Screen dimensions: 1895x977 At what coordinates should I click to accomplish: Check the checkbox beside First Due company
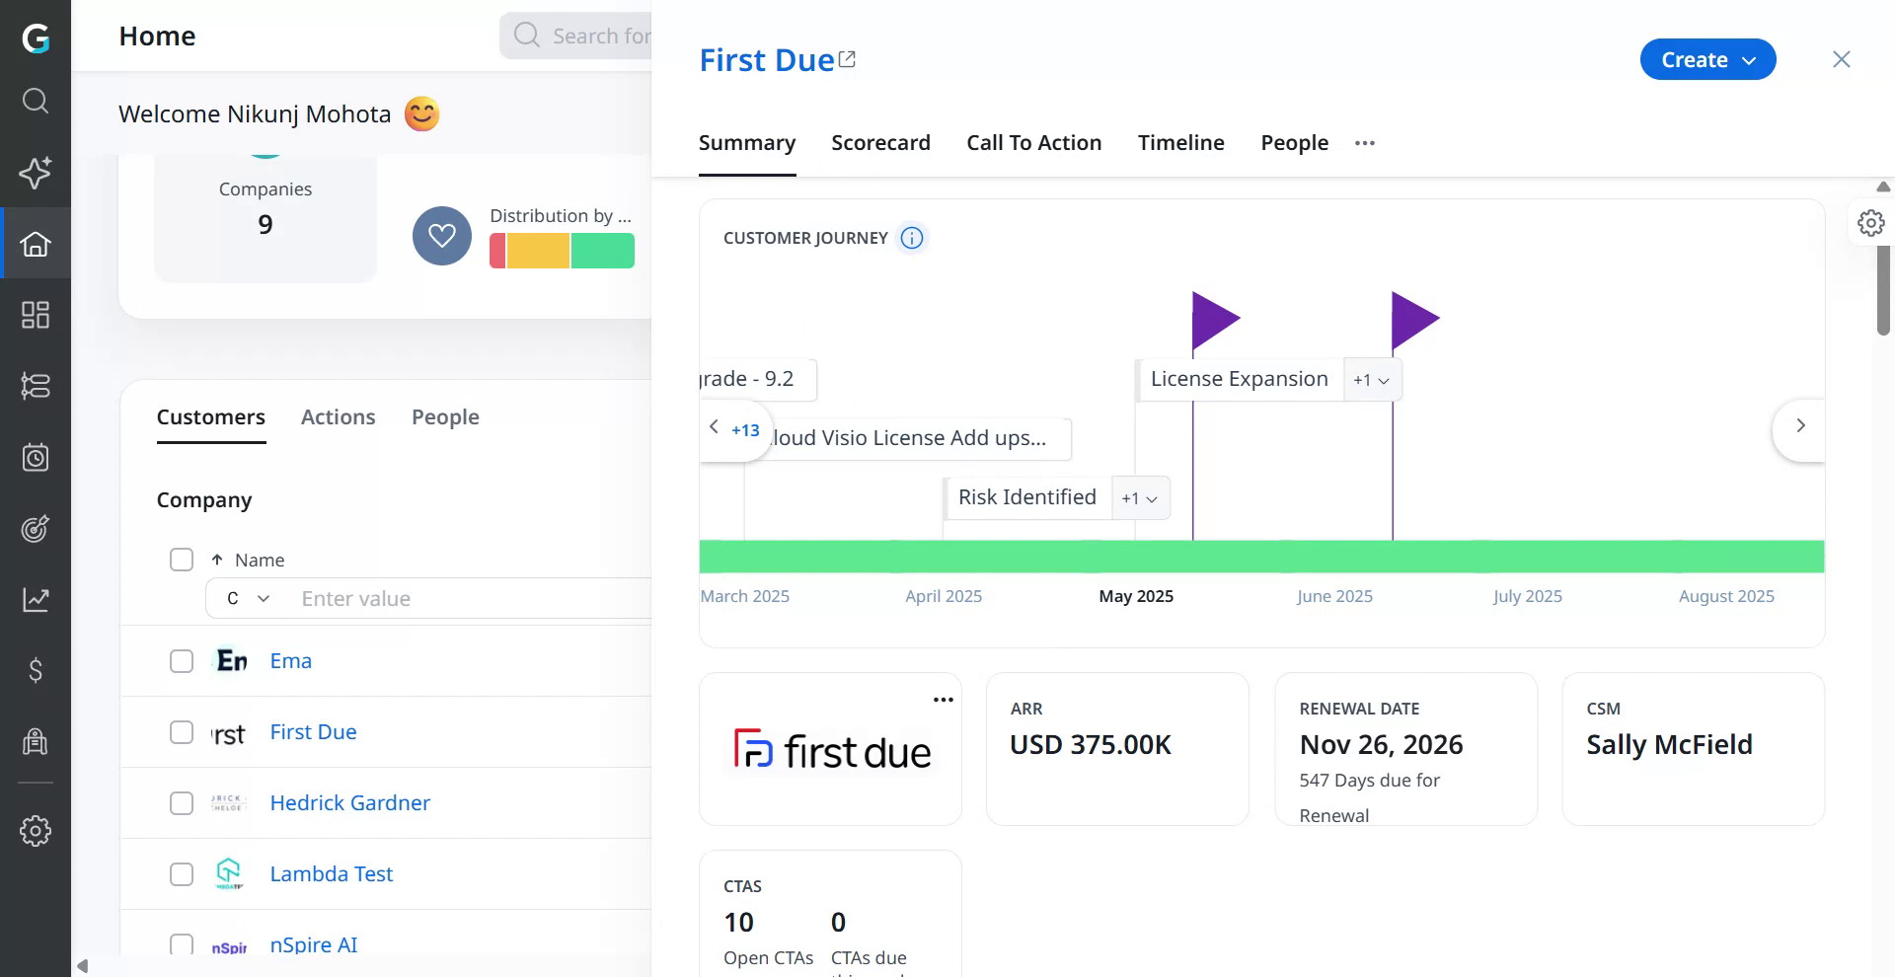click(x=182, y=732)
